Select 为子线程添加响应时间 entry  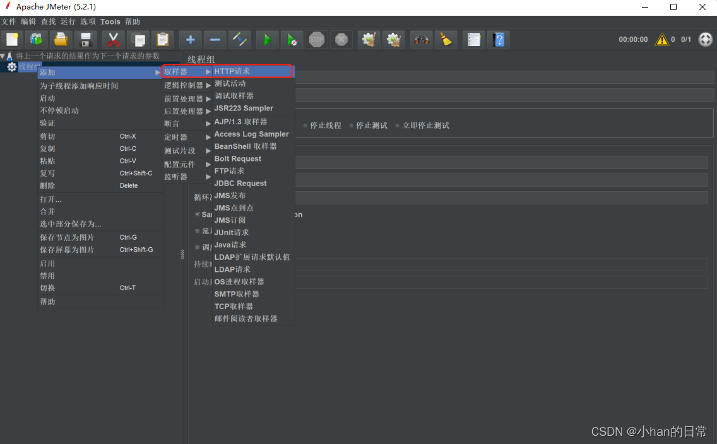coord(100,86)
